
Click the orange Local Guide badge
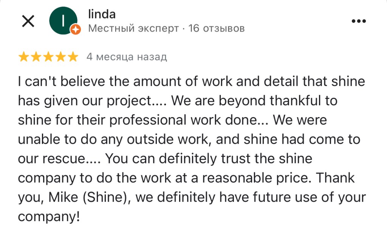point(76,31)
